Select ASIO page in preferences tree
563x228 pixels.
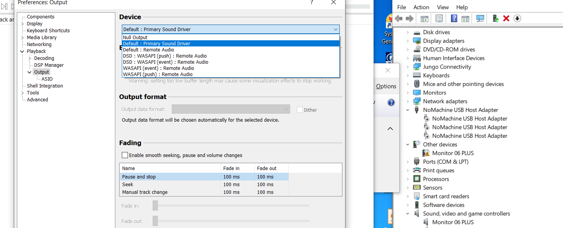tap(47, 79)
